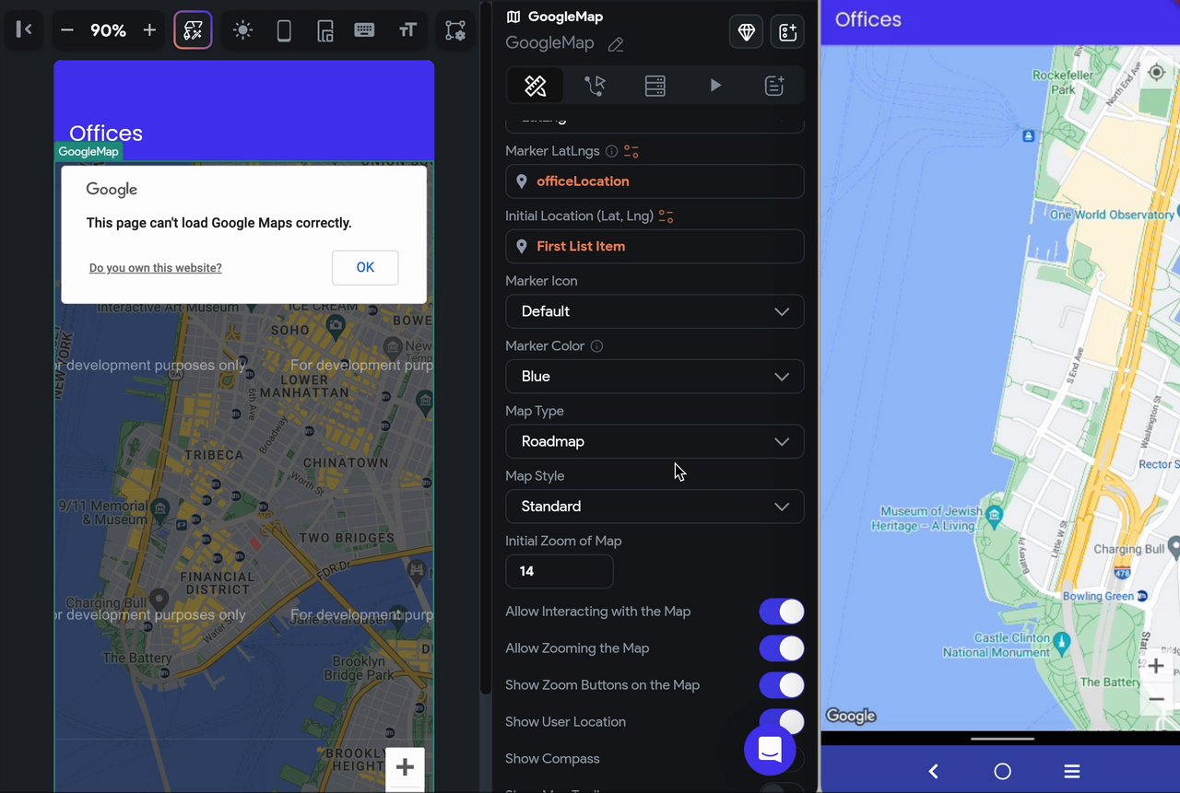Open the Properties tab with ruler-pencil icon
1180x793 pixels.
[x=536, y=86]
